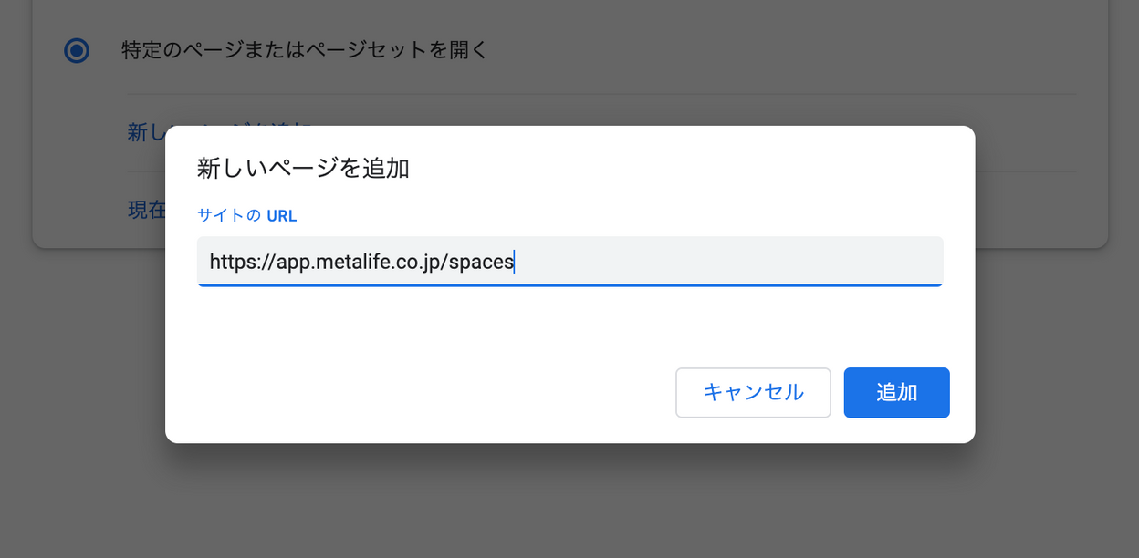
Task: Click the dimmed background below the dialog
Action: click(569, 501)
